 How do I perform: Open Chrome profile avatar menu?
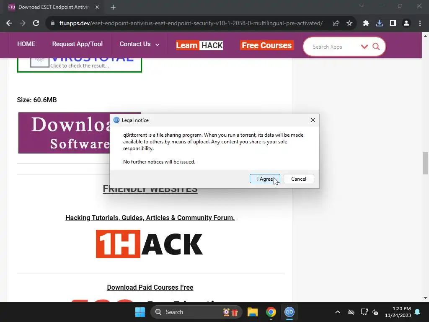click(x=406, y=23)
